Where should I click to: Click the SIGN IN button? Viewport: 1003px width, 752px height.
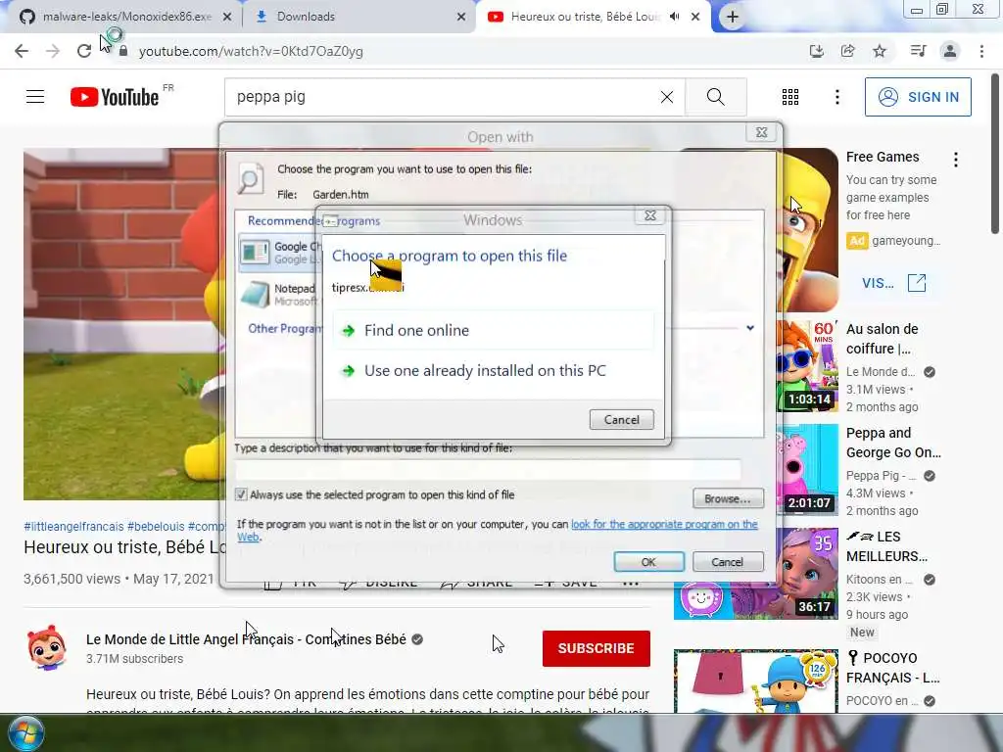918,97
